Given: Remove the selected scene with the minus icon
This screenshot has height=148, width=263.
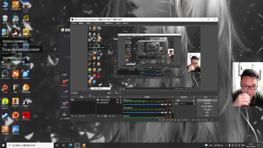Looking at the screenshot, I should 76,116.
